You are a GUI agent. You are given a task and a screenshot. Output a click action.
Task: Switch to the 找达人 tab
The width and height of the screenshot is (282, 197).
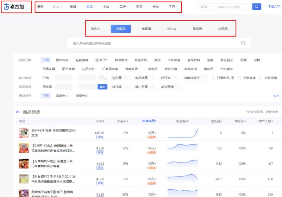click(95, 29)
